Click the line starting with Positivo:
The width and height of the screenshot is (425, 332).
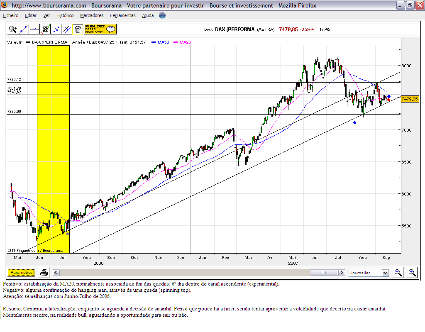pyautogui.click(x=141, y=284)
